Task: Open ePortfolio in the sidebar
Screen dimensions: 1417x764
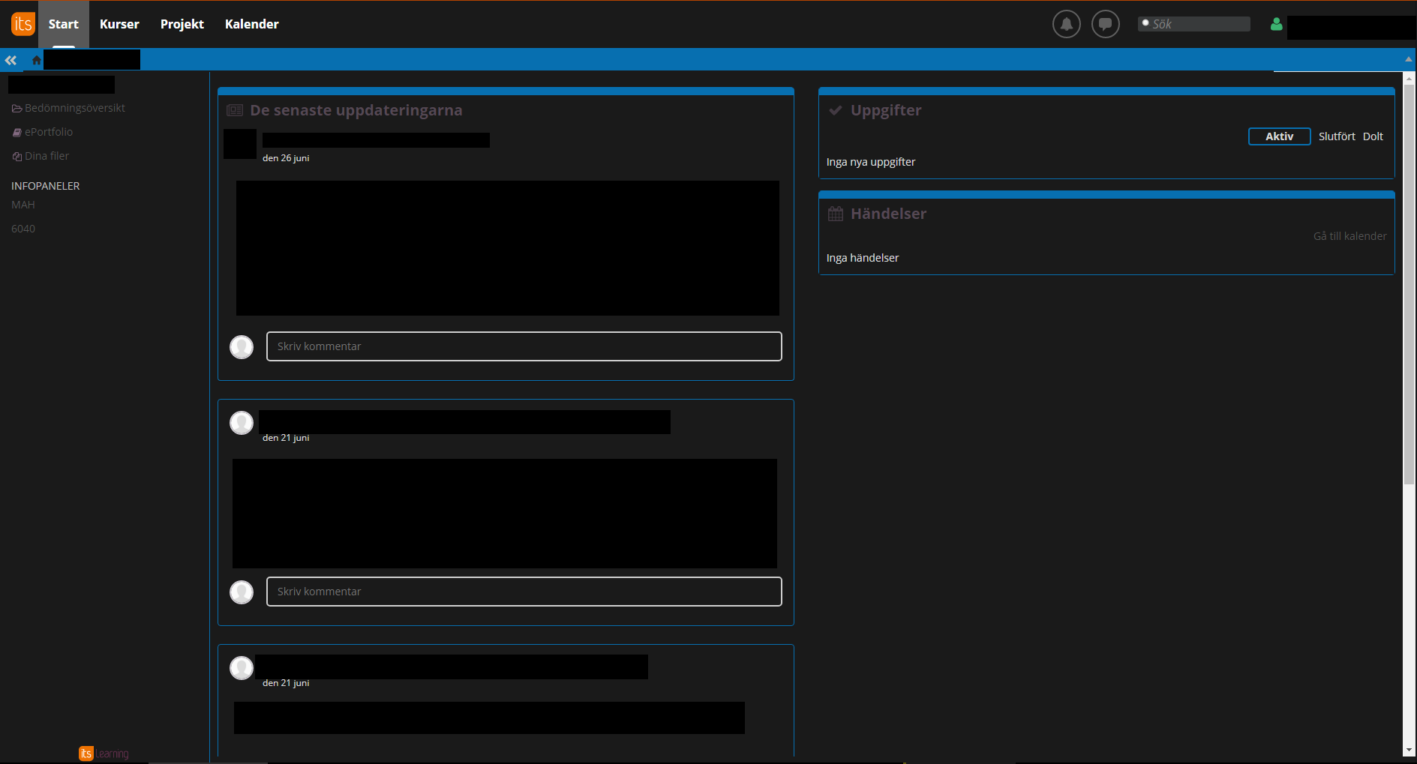Action: pos(48,132)
